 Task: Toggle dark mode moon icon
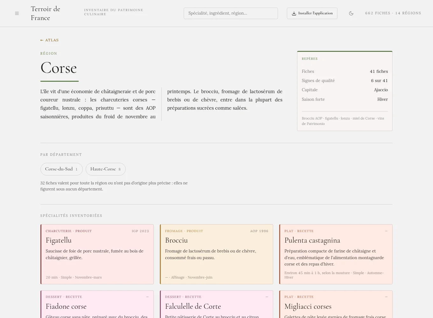[351, 13]
